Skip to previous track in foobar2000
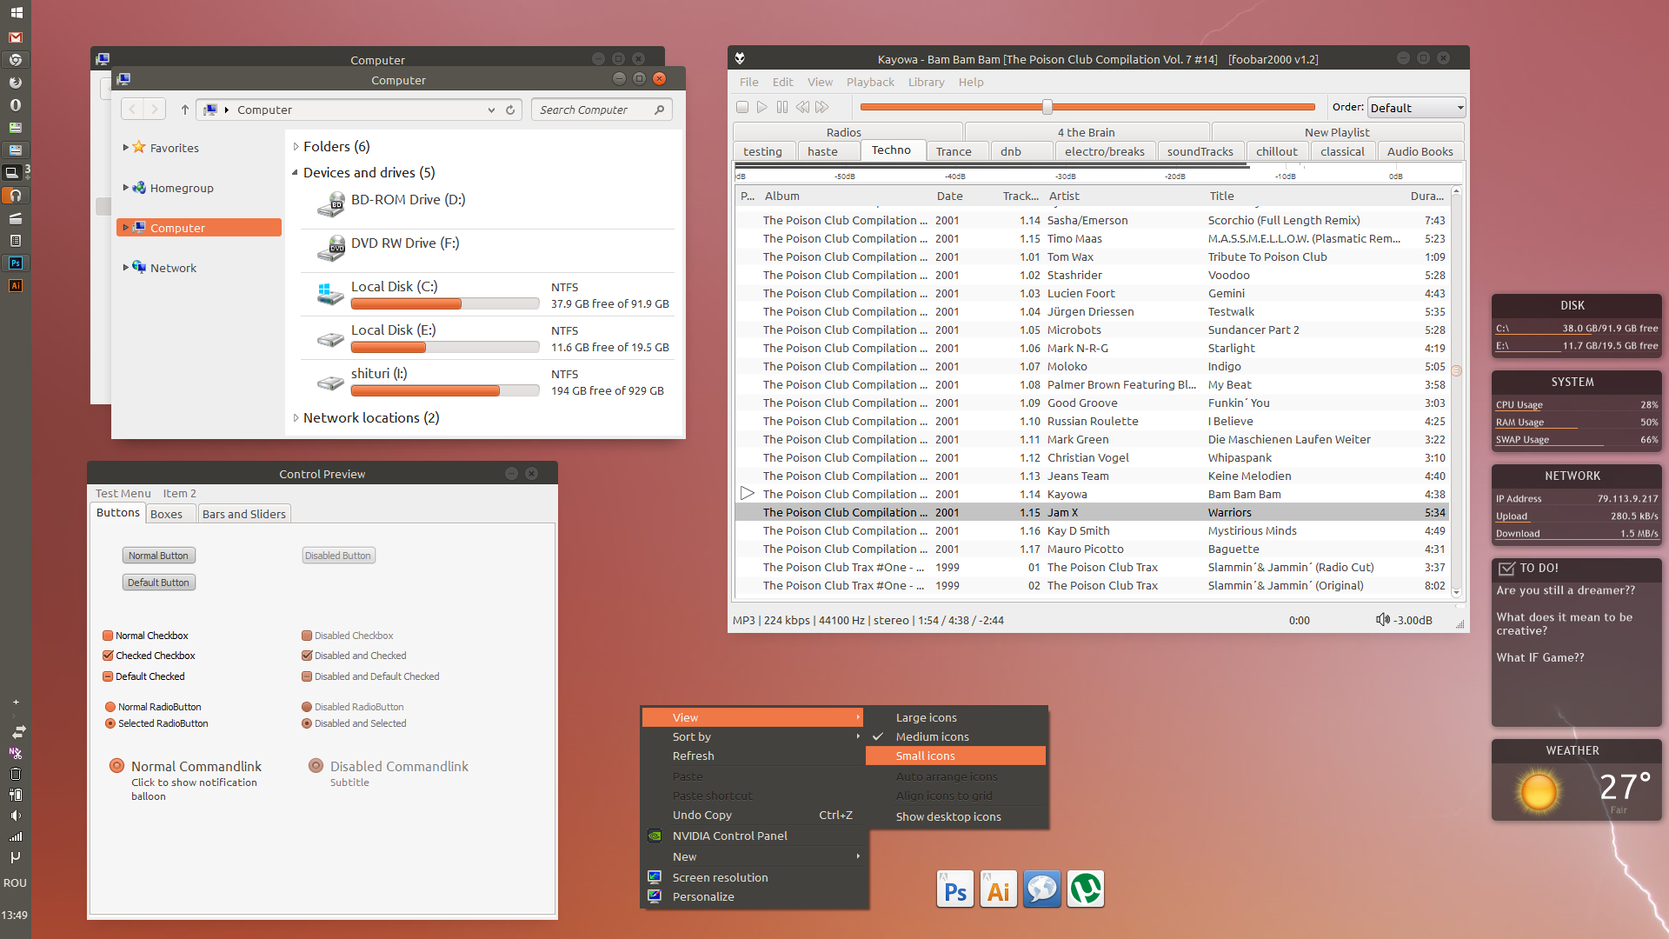Viewport: 1669px width, 939px height. tap(802, 107)
